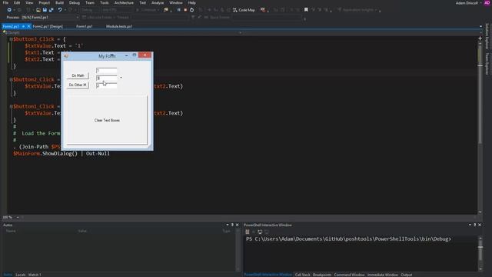Stop debugging with red square icon

tap(185, 10)
